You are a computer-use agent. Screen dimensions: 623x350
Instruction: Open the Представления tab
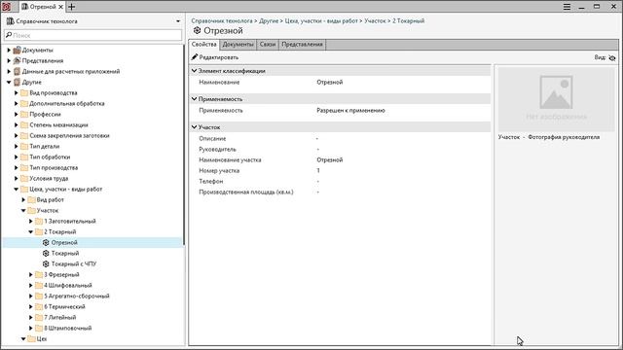(x=302, y=45)
